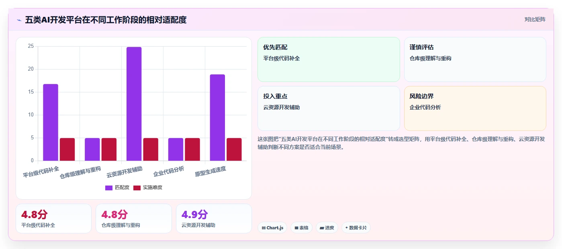562x249 pixels.
Task: Select the red bar for 企业代码分析
Action: click(x=192, y=149)
